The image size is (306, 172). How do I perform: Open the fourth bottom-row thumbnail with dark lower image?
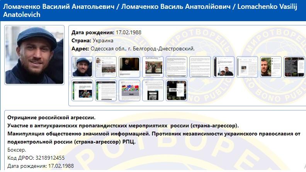(153, 90)
